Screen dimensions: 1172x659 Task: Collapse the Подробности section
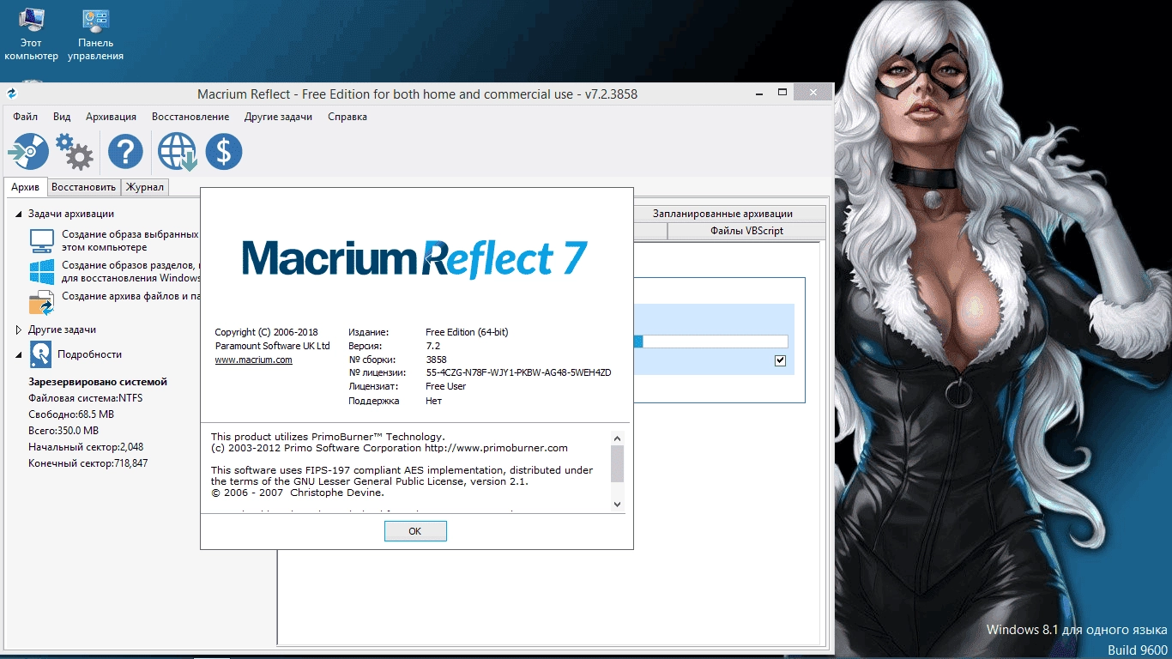point(19,354)
